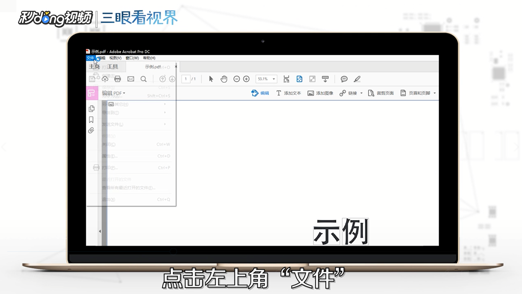Click the Fit width scrolling icon
Viewport: 522px width, 294px height.
[x=287, y=79]
